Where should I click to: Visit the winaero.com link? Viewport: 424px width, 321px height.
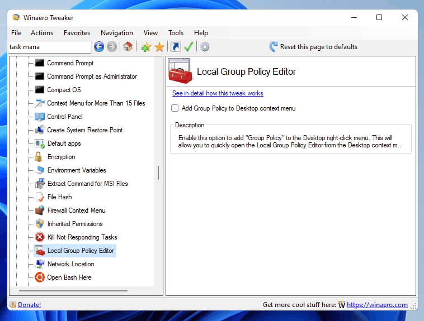[378, 305]
